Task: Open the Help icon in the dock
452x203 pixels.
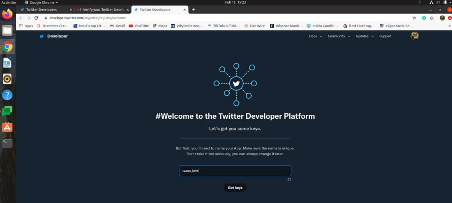Action: [7, 95]
